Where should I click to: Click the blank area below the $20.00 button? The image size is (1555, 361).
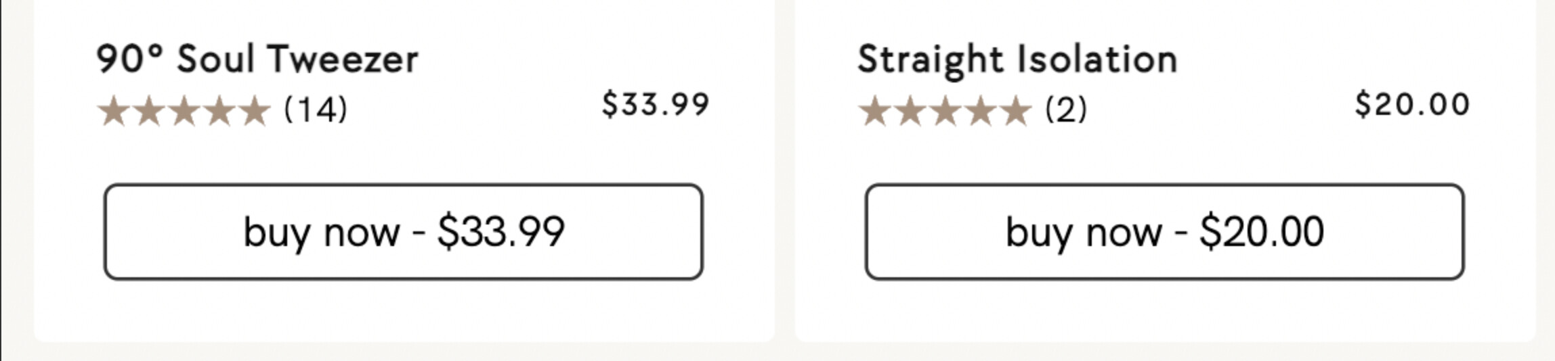[x=1165, y=311]
